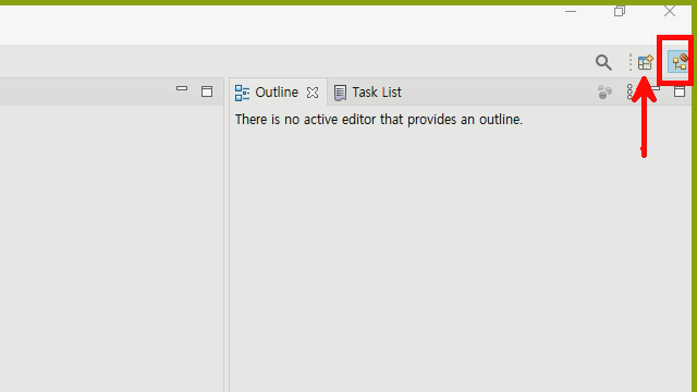Screen dimensions: 697x392
Task: Click the greyed Focus on Active Task icon
Action: point(604,92)
